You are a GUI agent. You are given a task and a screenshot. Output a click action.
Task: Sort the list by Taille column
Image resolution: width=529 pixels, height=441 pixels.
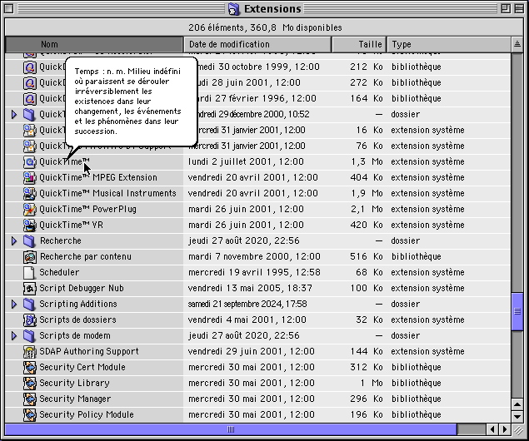tap(359, 44)
